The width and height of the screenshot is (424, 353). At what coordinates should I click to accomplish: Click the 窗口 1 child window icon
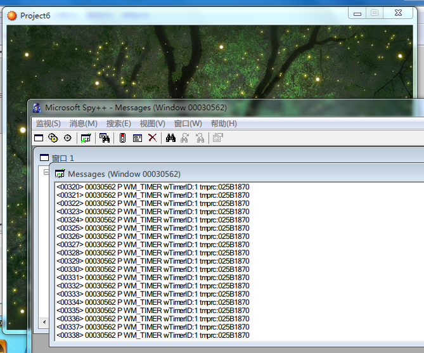pyautogui.click(x=44, y=158)
